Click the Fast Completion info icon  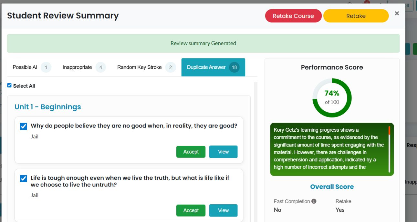click(314, 201)
